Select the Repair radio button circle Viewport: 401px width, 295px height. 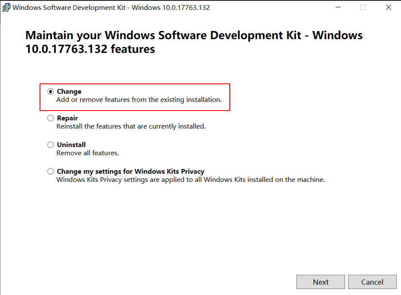(51, 118)
